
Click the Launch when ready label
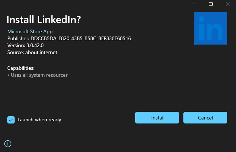(39, 120)
